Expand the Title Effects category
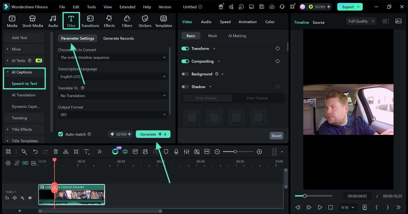Image resolution: width=408 pixels, height=214 pixels. tap(24, 129)
